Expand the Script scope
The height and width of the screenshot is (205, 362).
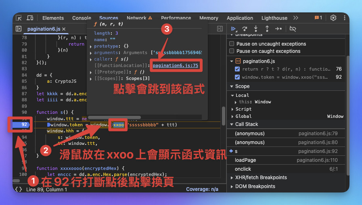pyautogui.click(x=232, y=109)
